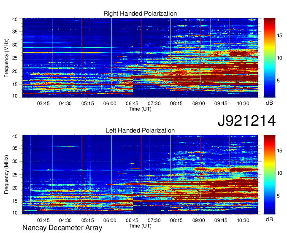Click the dB unit label of Right Handed colorbar
287x233 pixels.
269,103
